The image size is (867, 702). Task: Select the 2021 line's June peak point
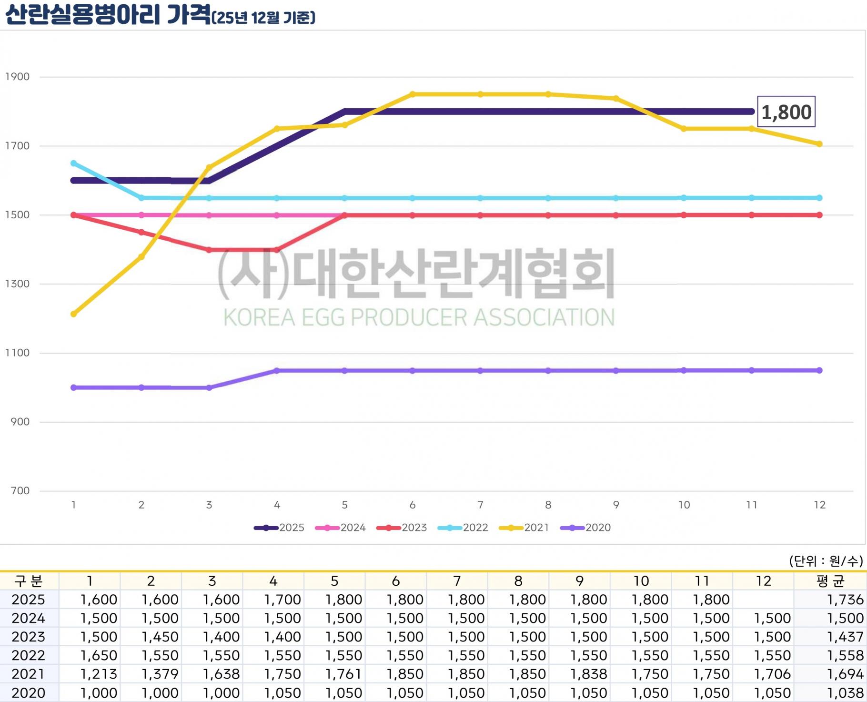[x=413, y=94]
